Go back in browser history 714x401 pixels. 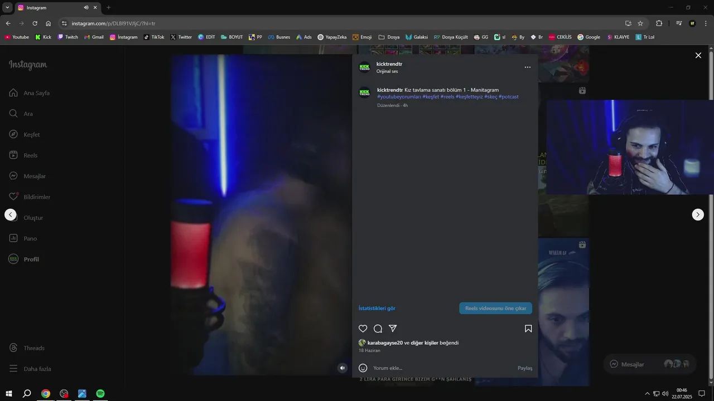8,23
